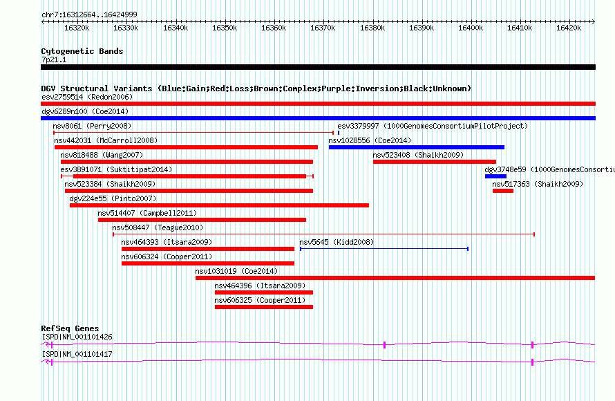The height and width of the screenshot is (401, 615).
Task: Click the nsv5645 (Kidd2008) label
Action: [337, 242]
